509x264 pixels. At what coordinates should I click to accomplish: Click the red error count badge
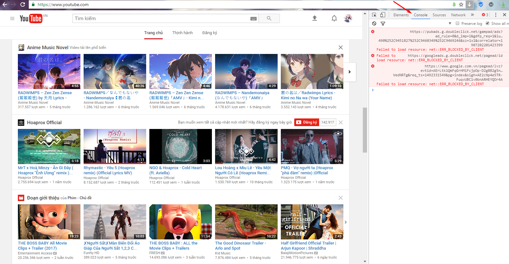[485, 15]
